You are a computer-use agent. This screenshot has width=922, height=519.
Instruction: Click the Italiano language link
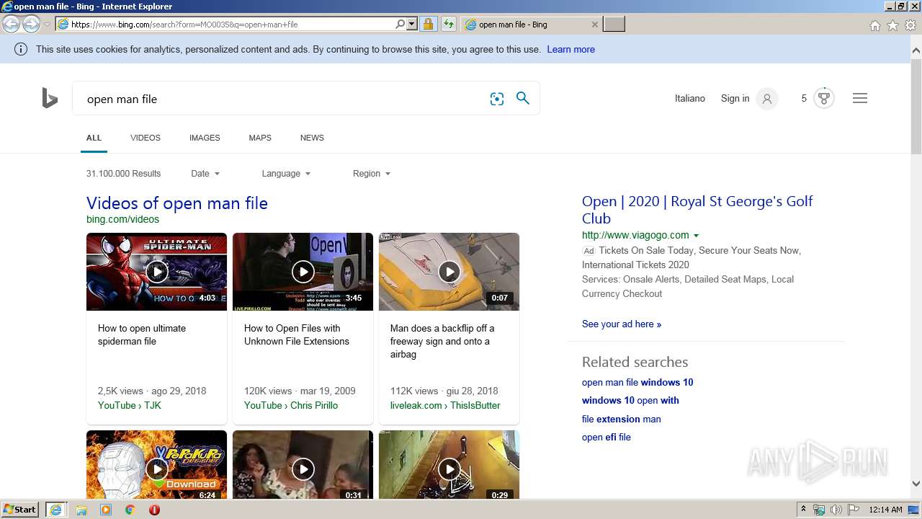[690, 99]
